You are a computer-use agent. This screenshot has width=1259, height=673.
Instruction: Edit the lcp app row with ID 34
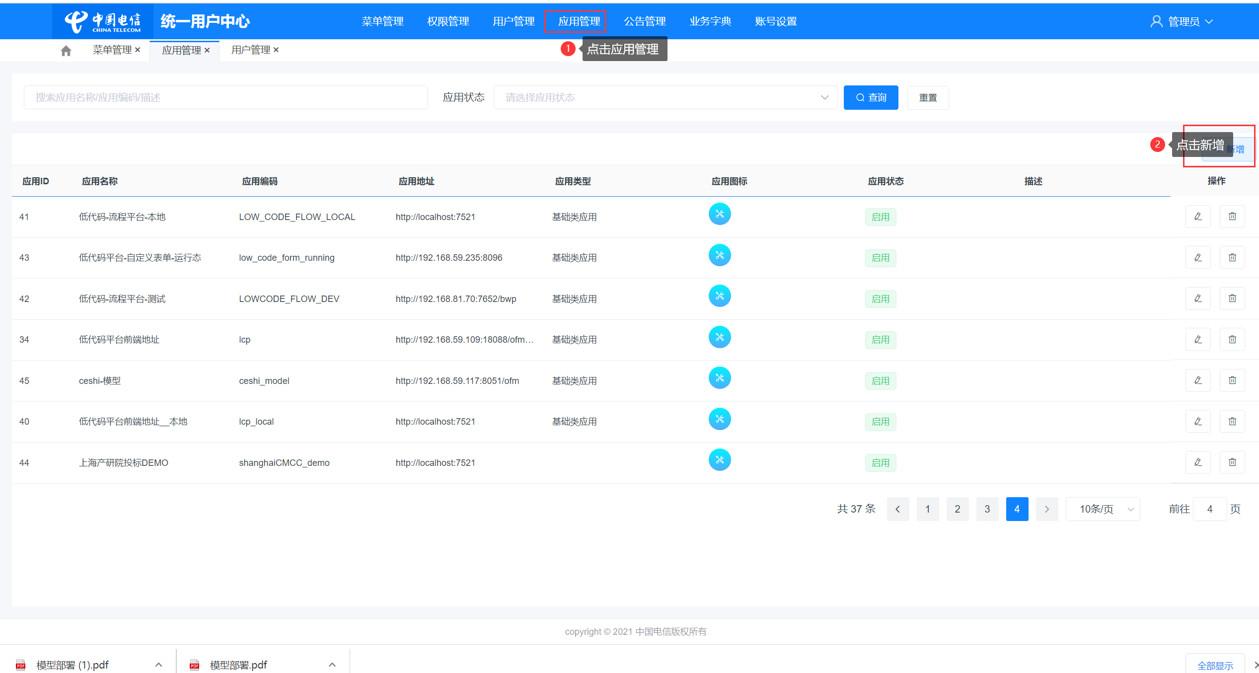[x=1198, y=339]
